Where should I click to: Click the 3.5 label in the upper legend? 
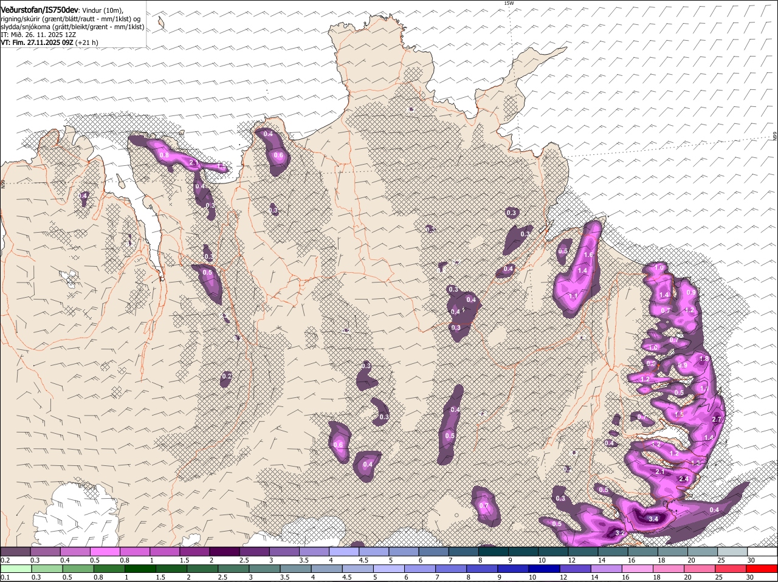[305, 560]
